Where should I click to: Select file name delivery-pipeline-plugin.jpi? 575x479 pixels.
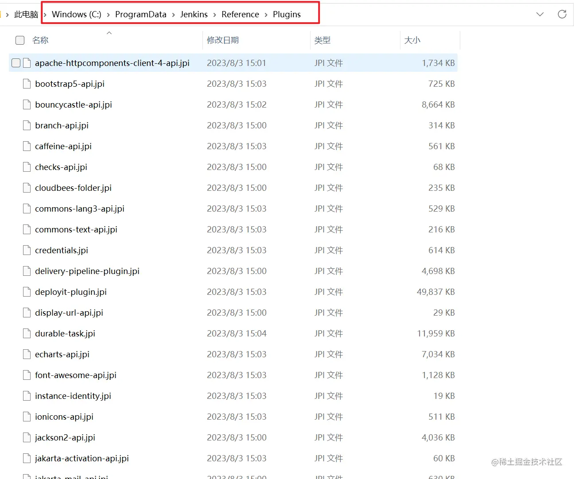pyautogui.click(x=87, y=271)
